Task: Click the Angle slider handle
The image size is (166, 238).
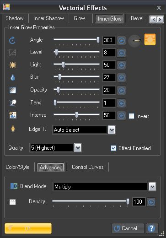Action: pos(98,40)
